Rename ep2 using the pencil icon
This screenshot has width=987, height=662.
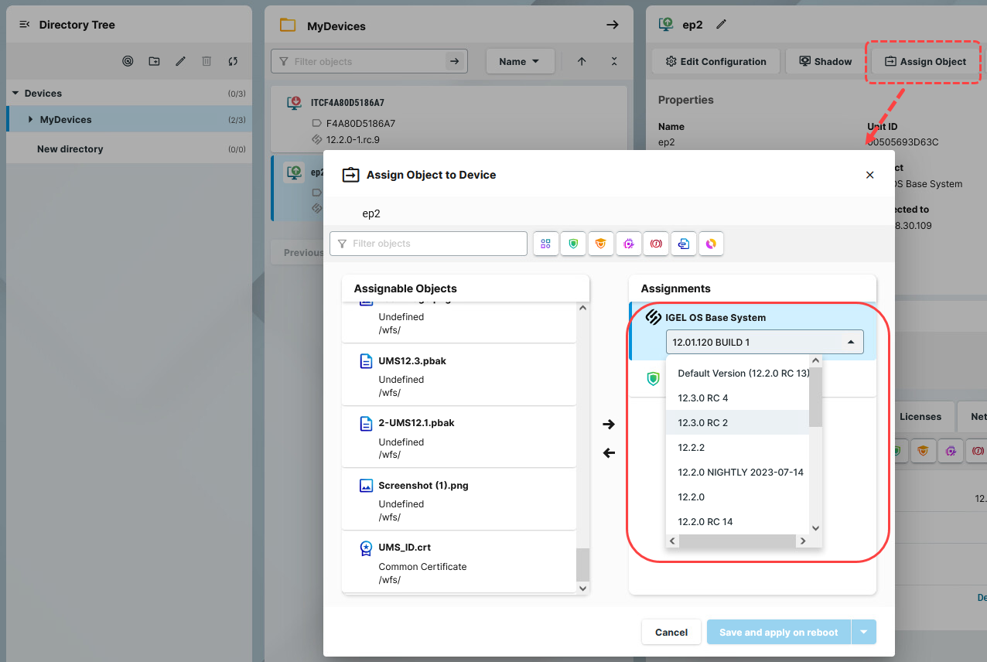(x=721, y=24)
